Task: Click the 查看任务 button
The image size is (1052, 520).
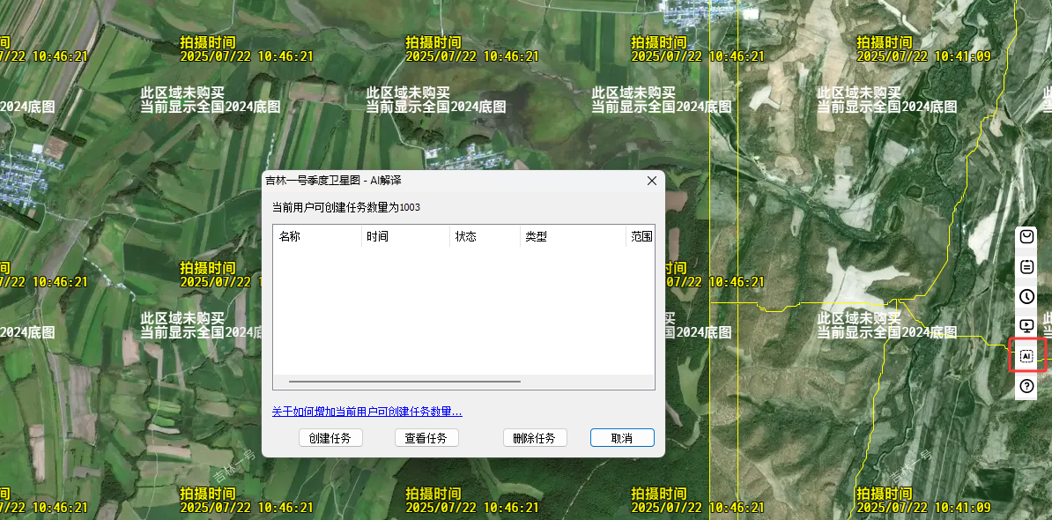Action: [427, 437]
